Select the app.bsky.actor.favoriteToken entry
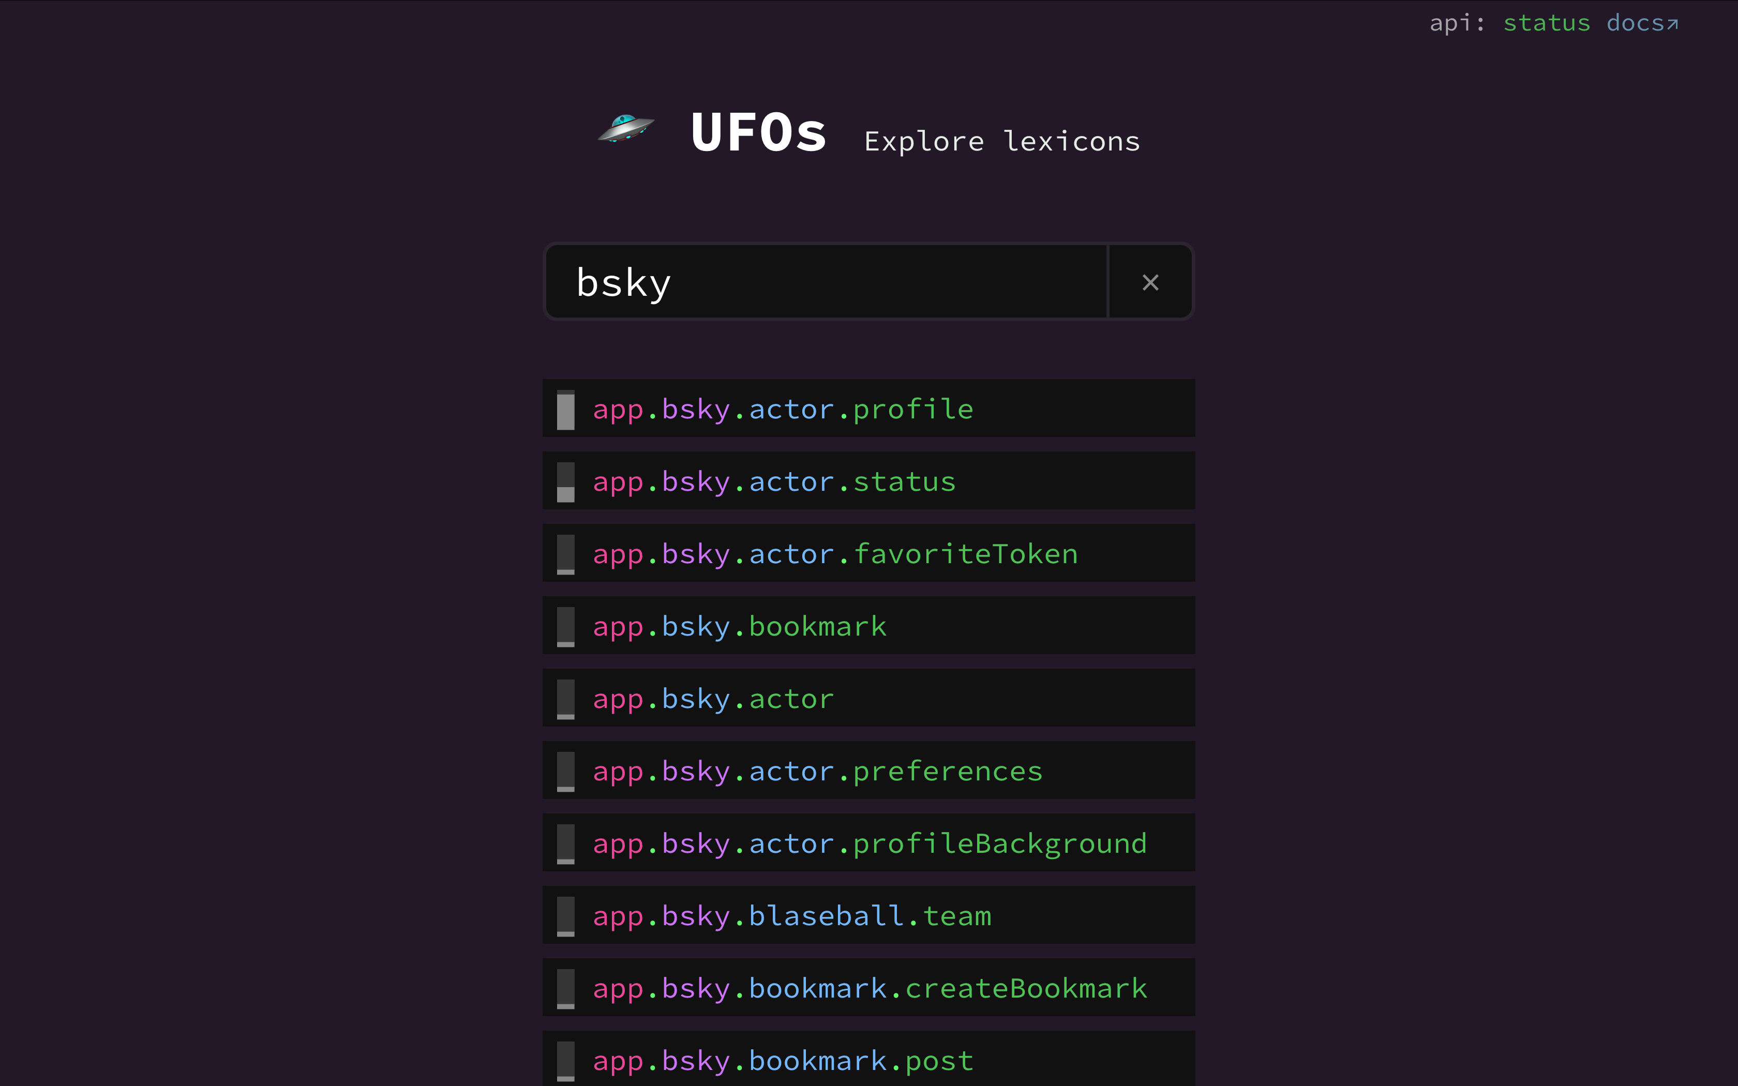 [834, 554]
